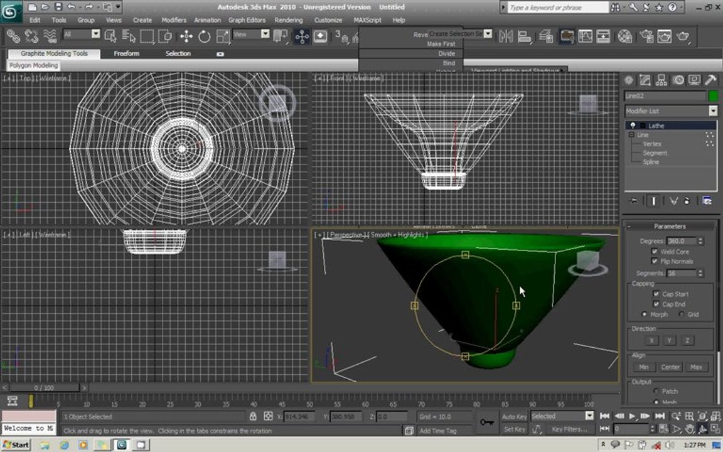Open the Rendering menu

pos(289,20)
